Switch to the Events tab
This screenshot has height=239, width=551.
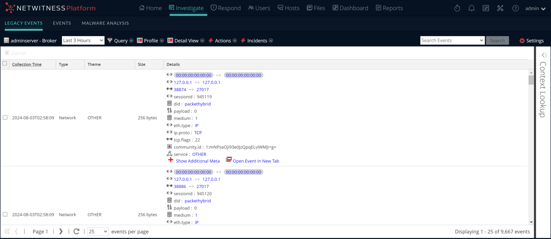tap(62, 23)
